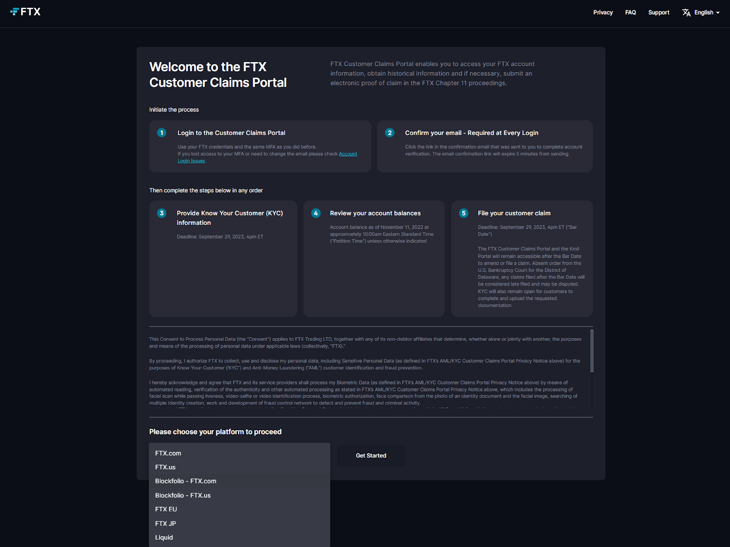Click the FTX logo in header
The image size is (730, 547).
[26, 12]
